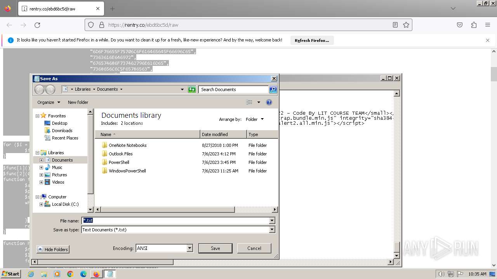The width and height of the screenshot is (497, 279).
Task: Open Internet Explorer from taskbar
Action: 31,274
